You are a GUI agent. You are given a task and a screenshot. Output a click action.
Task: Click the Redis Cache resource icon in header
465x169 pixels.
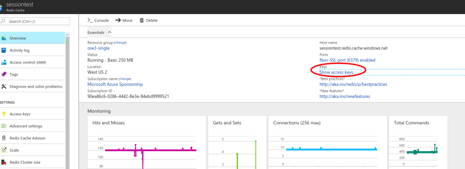1,7
